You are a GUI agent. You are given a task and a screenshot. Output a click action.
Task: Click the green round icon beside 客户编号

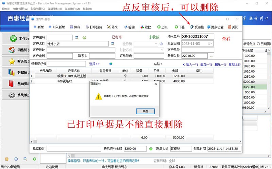tap(84, 38)
